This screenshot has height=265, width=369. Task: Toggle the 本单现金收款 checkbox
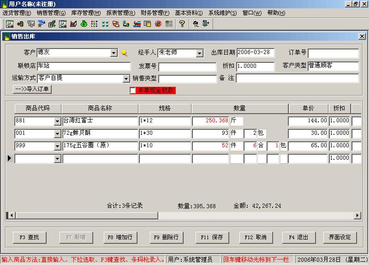[x=133, y=90]
